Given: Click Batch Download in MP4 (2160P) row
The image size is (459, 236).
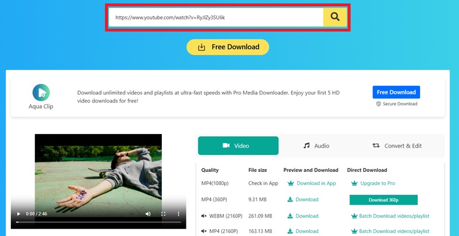Looking at the screenshot, I should 394,231.
